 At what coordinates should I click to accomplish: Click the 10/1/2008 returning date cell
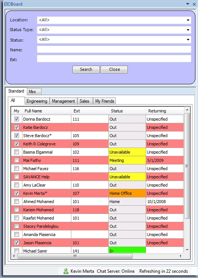(165, 202)
